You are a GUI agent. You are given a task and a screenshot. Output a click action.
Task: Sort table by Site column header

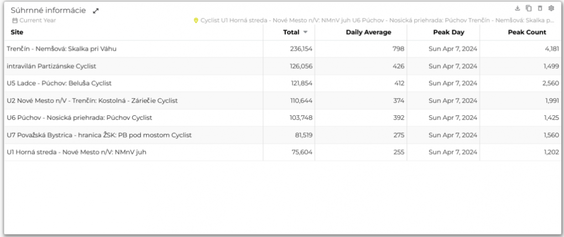[17, 33]
